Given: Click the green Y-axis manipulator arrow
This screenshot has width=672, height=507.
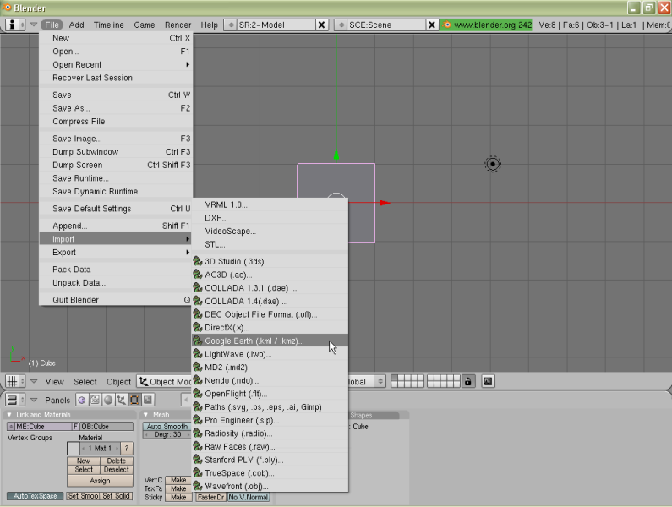Looking at the screenshot, I should [x=336, y=155].
